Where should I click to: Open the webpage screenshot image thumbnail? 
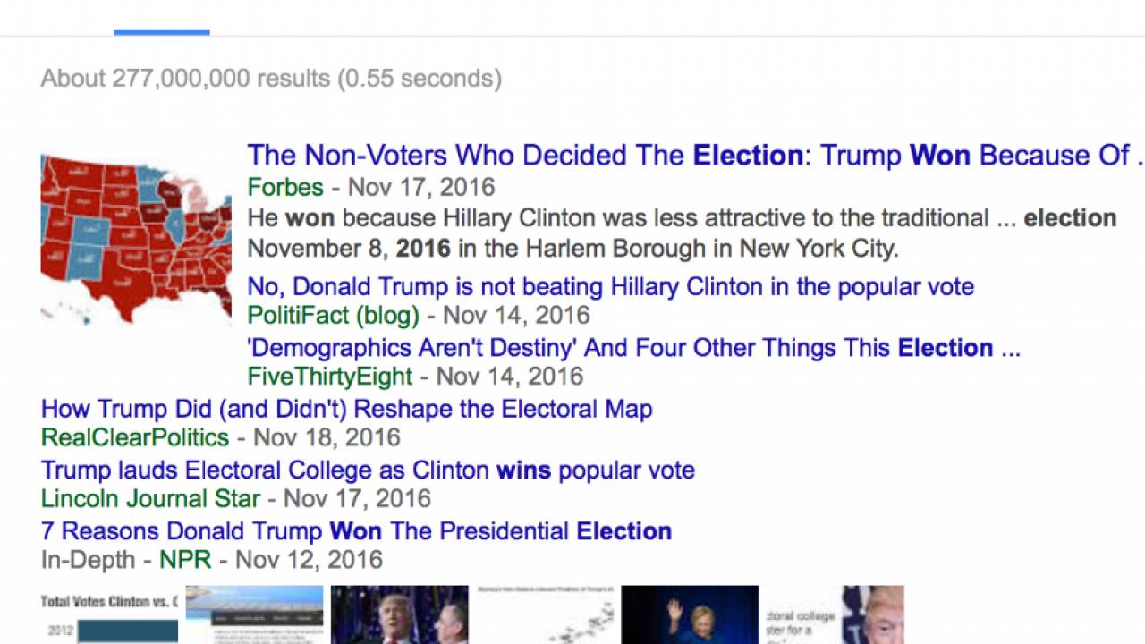click(254, 615)
